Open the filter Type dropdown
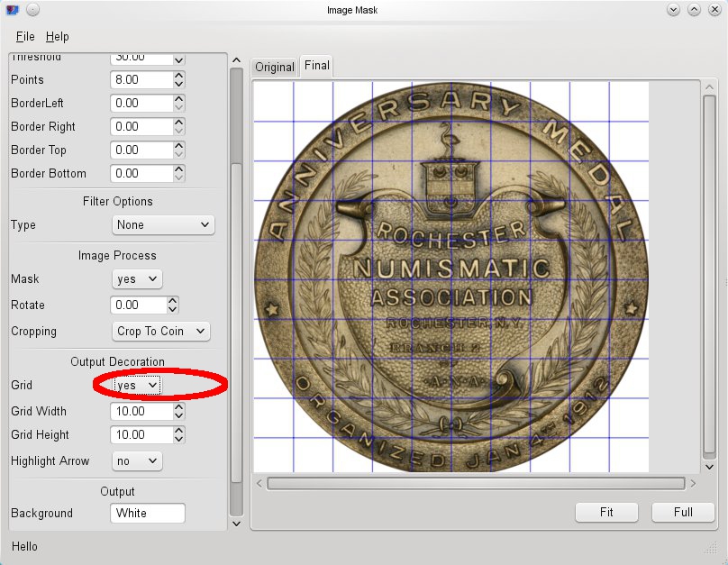Image resolution: width=728 pixels, height=565 pixels. (x=163, y=225)
